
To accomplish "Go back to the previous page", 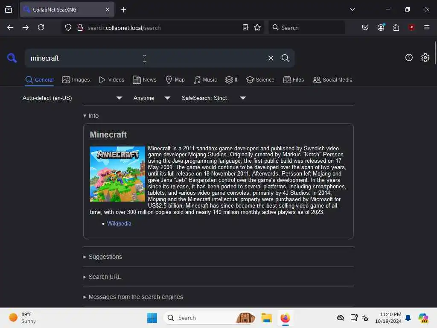I will click(10, 28).
